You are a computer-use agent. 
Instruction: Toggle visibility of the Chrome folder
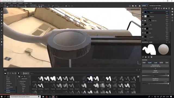[x=143, y=29]
